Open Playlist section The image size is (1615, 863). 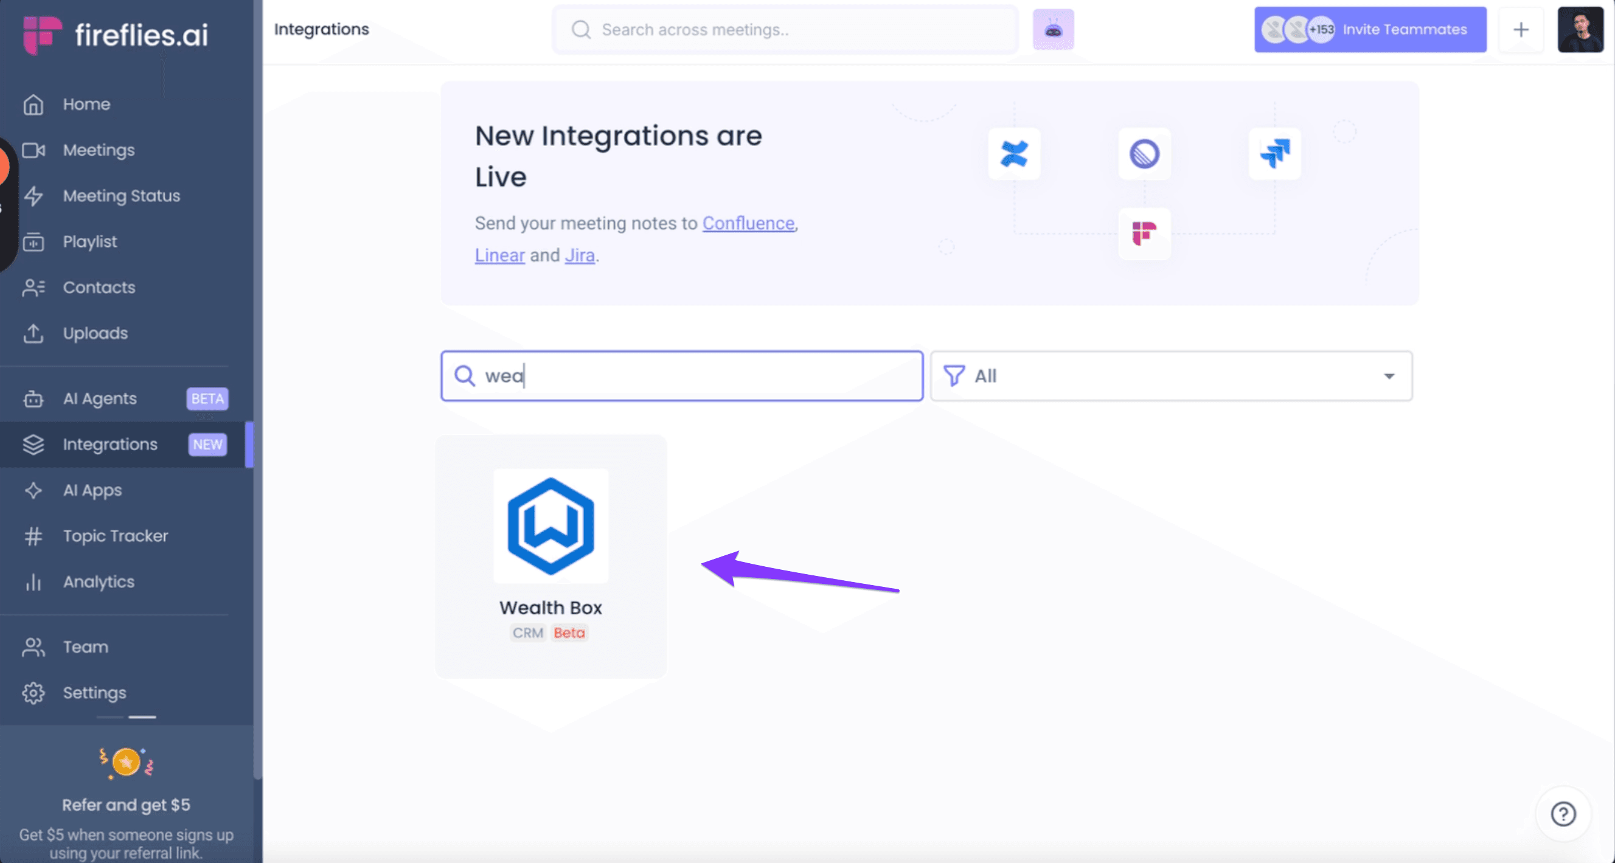89,241
